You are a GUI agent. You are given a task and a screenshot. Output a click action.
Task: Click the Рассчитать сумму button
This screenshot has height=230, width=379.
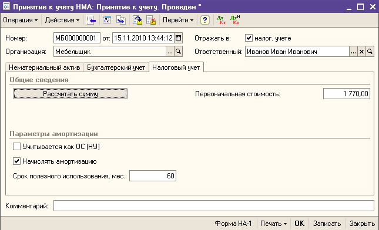point(71,94)
